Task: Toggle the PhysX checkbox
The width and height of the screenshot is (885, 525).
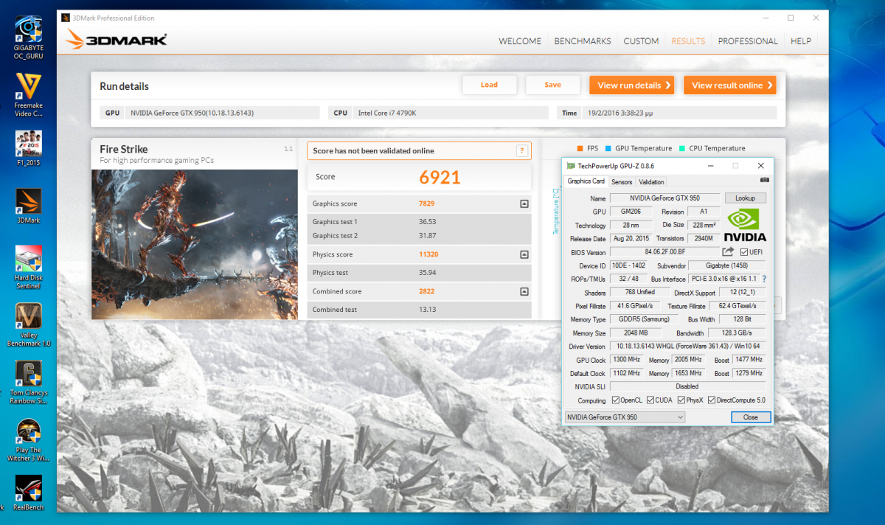Action: (680, 400)
